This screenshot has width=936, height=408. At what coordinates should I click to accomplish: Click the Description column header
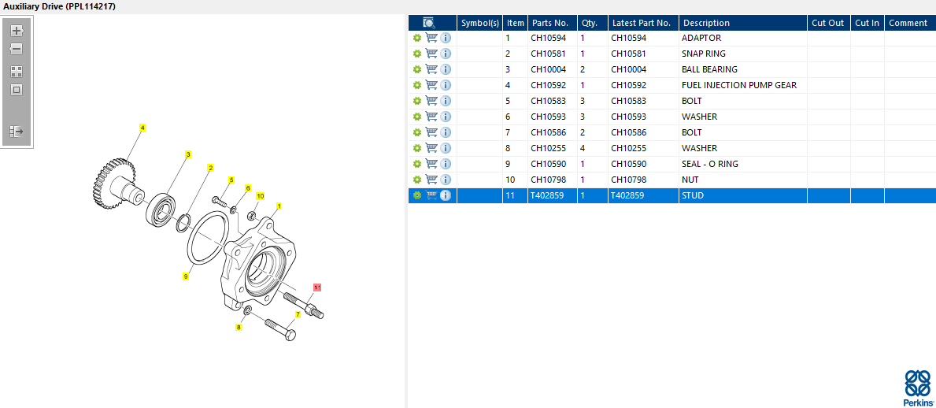click(706, 23)
